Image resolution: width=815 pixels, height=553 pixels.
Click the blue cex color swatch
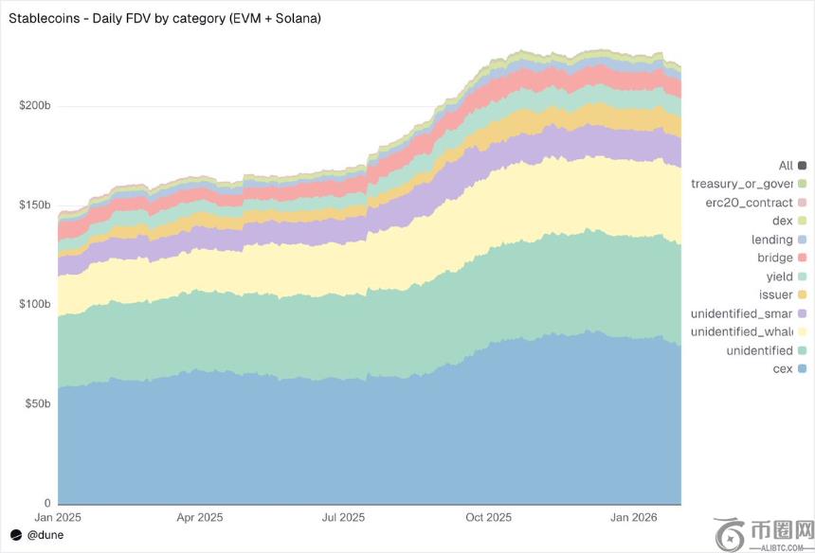tap(802, 368)
